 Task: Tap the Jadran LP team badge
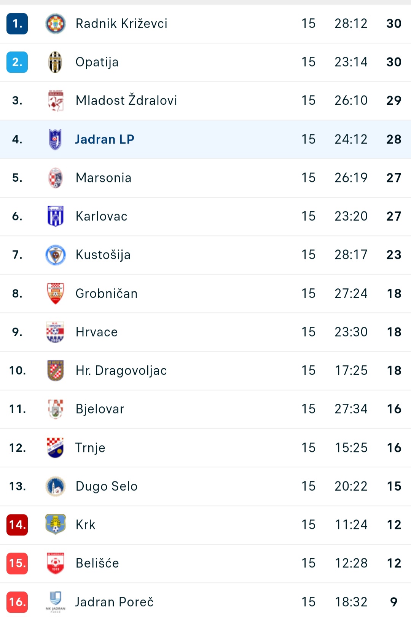tap(56, 139)
